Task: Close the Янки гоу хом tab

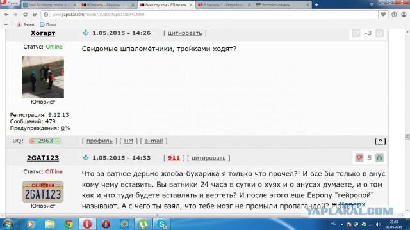Action: (x=191, y=5)
